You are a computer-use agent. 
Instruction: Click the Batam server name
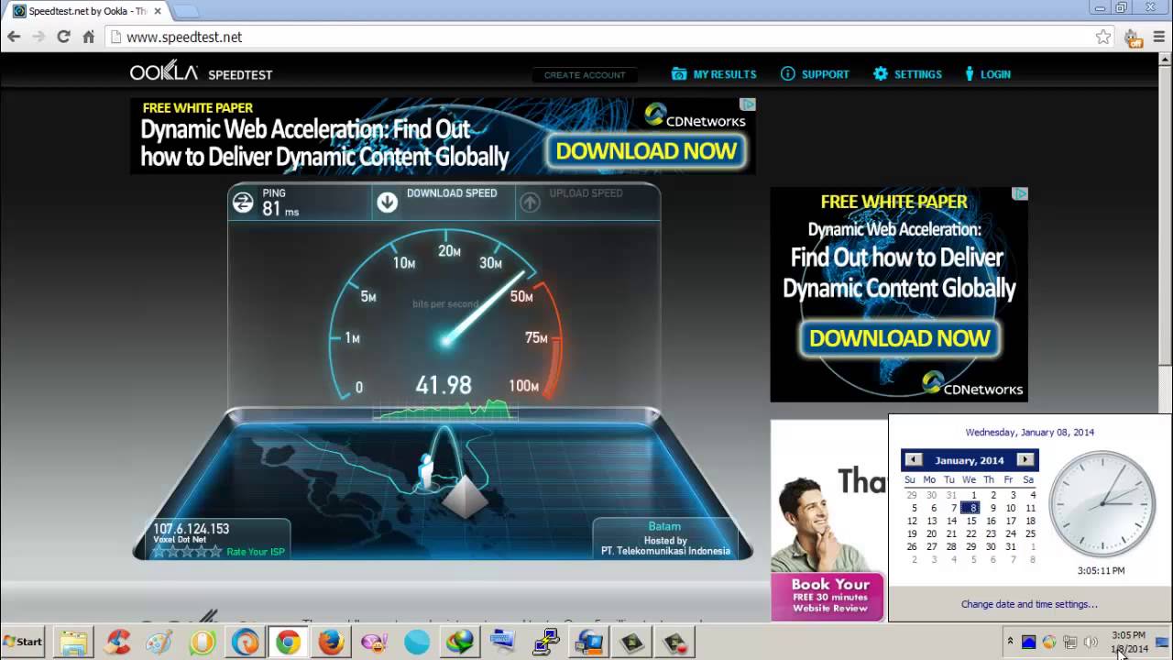pyautogui.click(x=664, y=526)
